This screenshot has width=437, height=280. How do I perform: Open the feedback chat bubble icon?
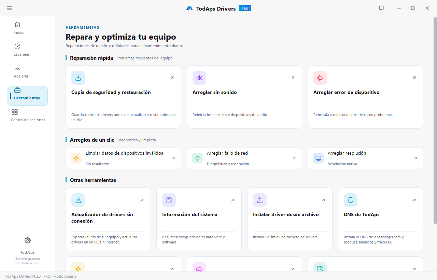[382, 8]
